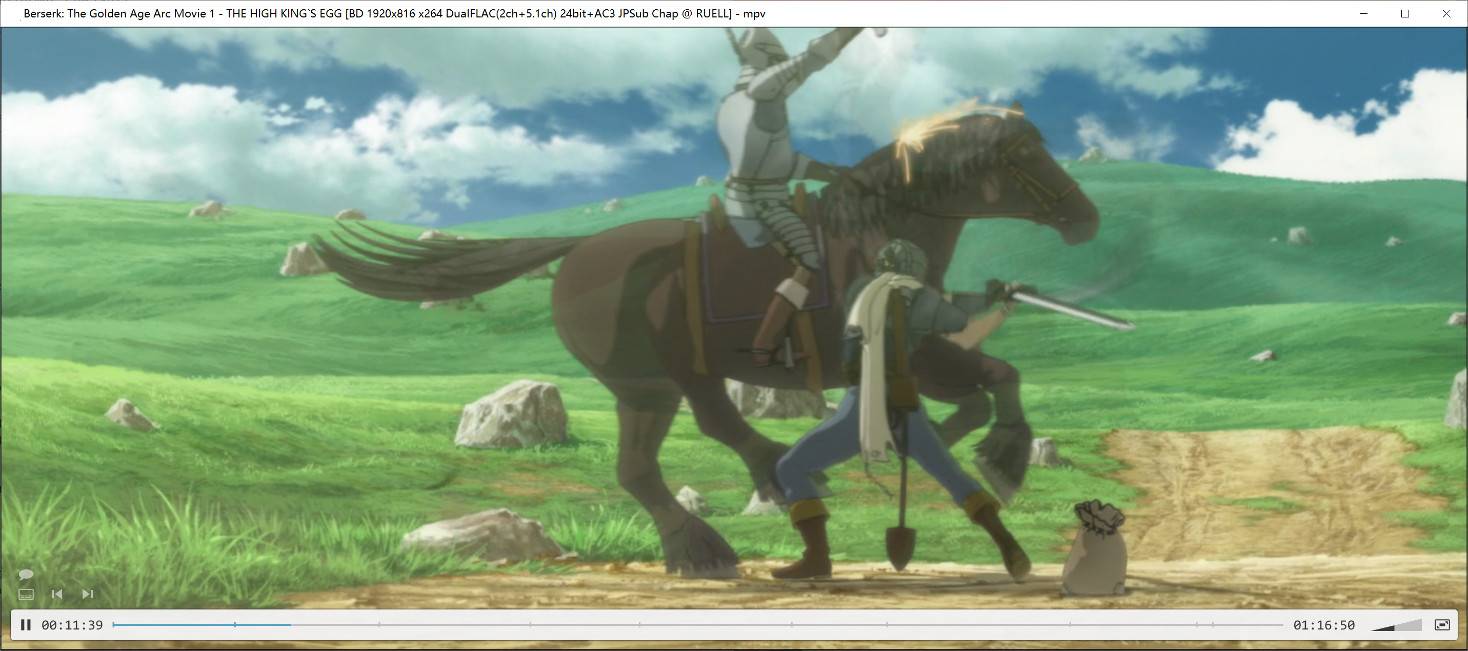Click the seek bar's unplayed gray track
Screen dimensions: 1468x651
click(x=787, y=625)
